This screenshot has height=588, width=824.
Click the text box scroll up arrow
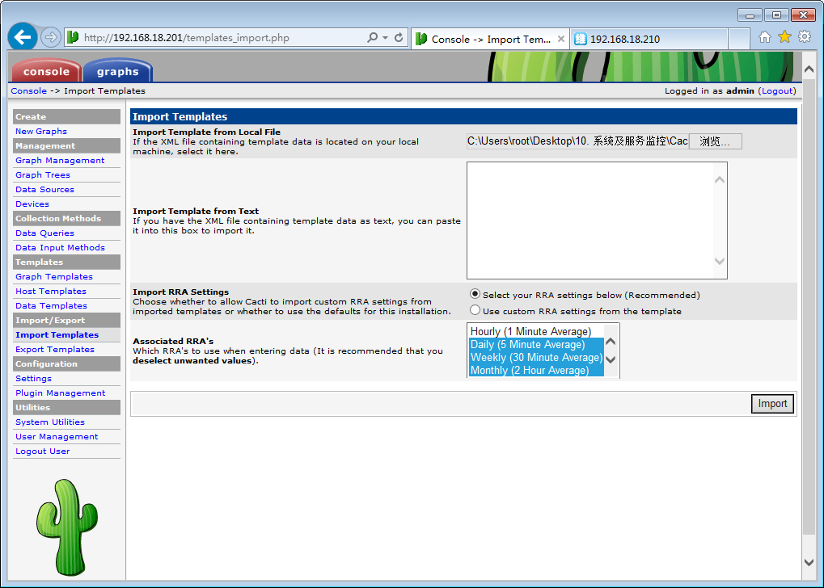720,180
